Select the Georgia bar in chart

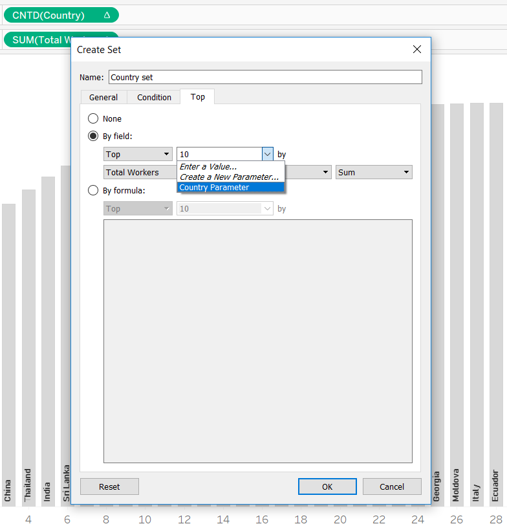click(438, 305)
